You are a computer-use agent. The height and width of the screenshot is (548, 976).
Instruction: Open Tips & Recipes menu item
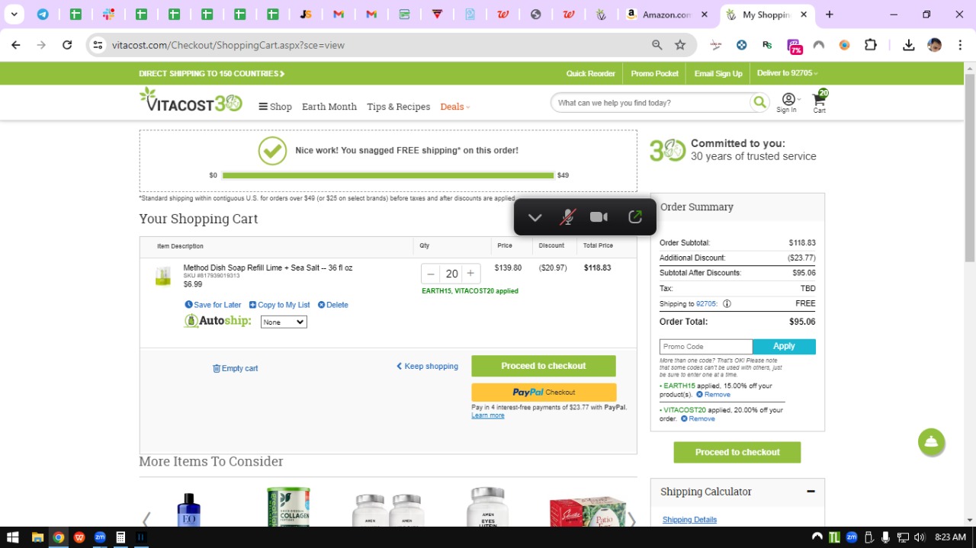click(398, 107)
